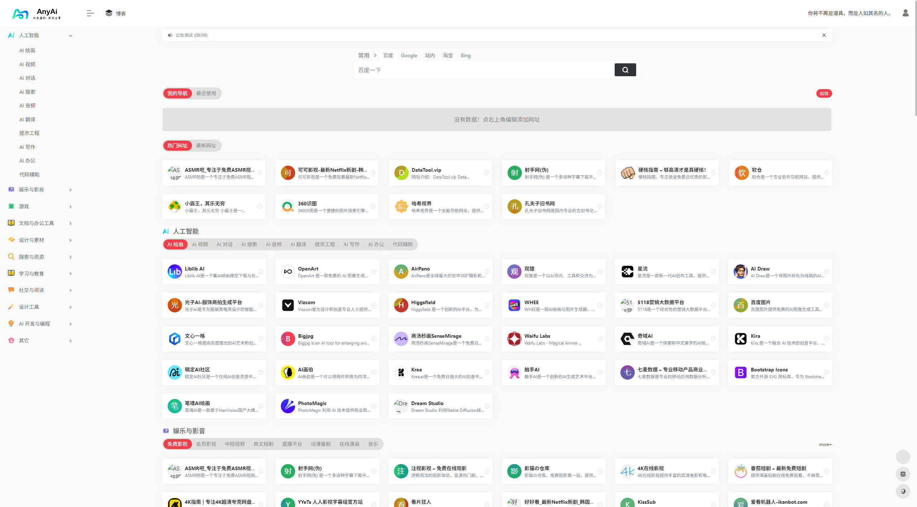Image resolution: width=917 pixels, height=507 pixels.
Task: Click the search magnifier button
Action: (x=625, y=70)
